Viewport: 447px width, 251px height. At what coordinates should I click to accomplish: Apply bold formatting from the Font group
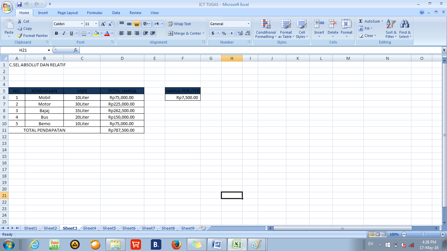(x=56, y=33)
